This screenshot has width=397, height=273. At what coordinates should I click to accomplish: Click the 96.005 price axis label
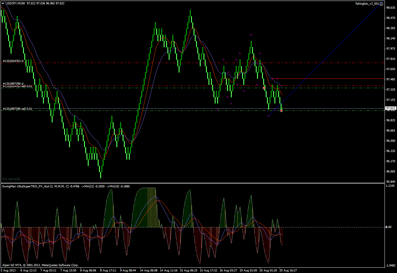point(390,172)
